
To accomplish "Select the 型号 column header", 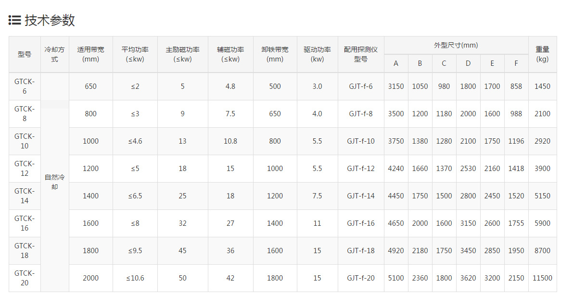I will [x=25, y=54].
